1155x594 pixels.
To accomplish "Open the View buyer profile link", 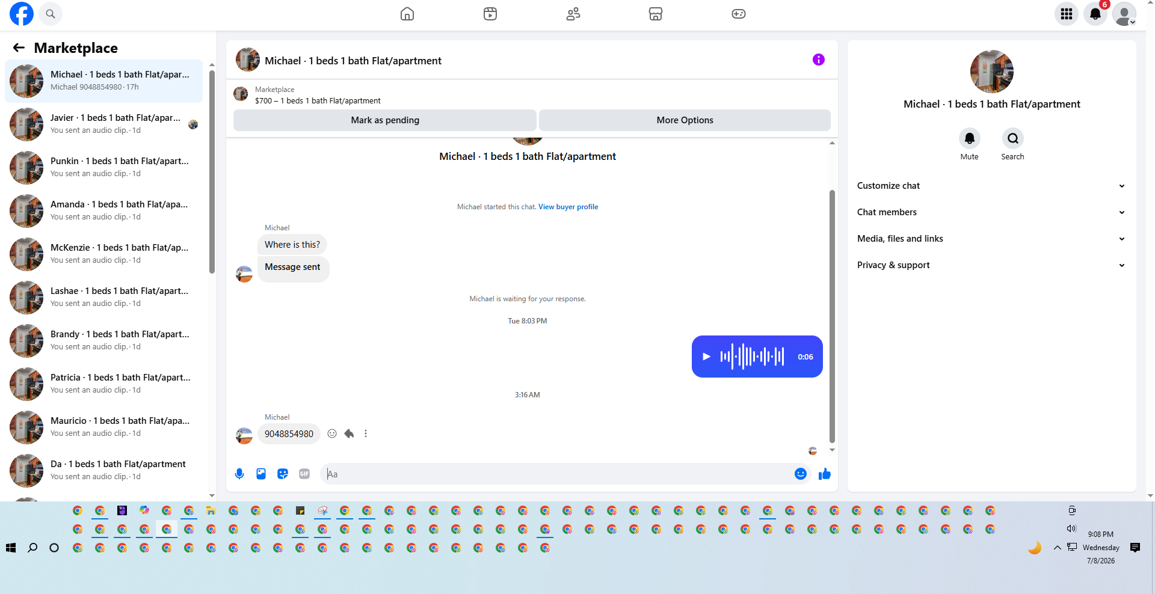I will pos(568,207).
